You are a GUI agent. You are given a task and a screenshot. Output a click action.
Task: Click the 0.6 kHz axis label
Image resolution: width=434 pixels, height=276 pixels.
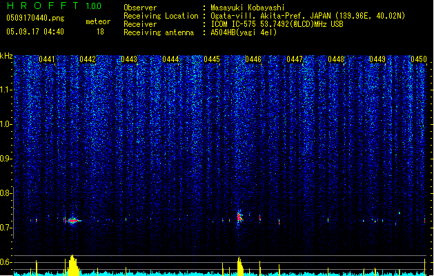[x=6, y=262]
